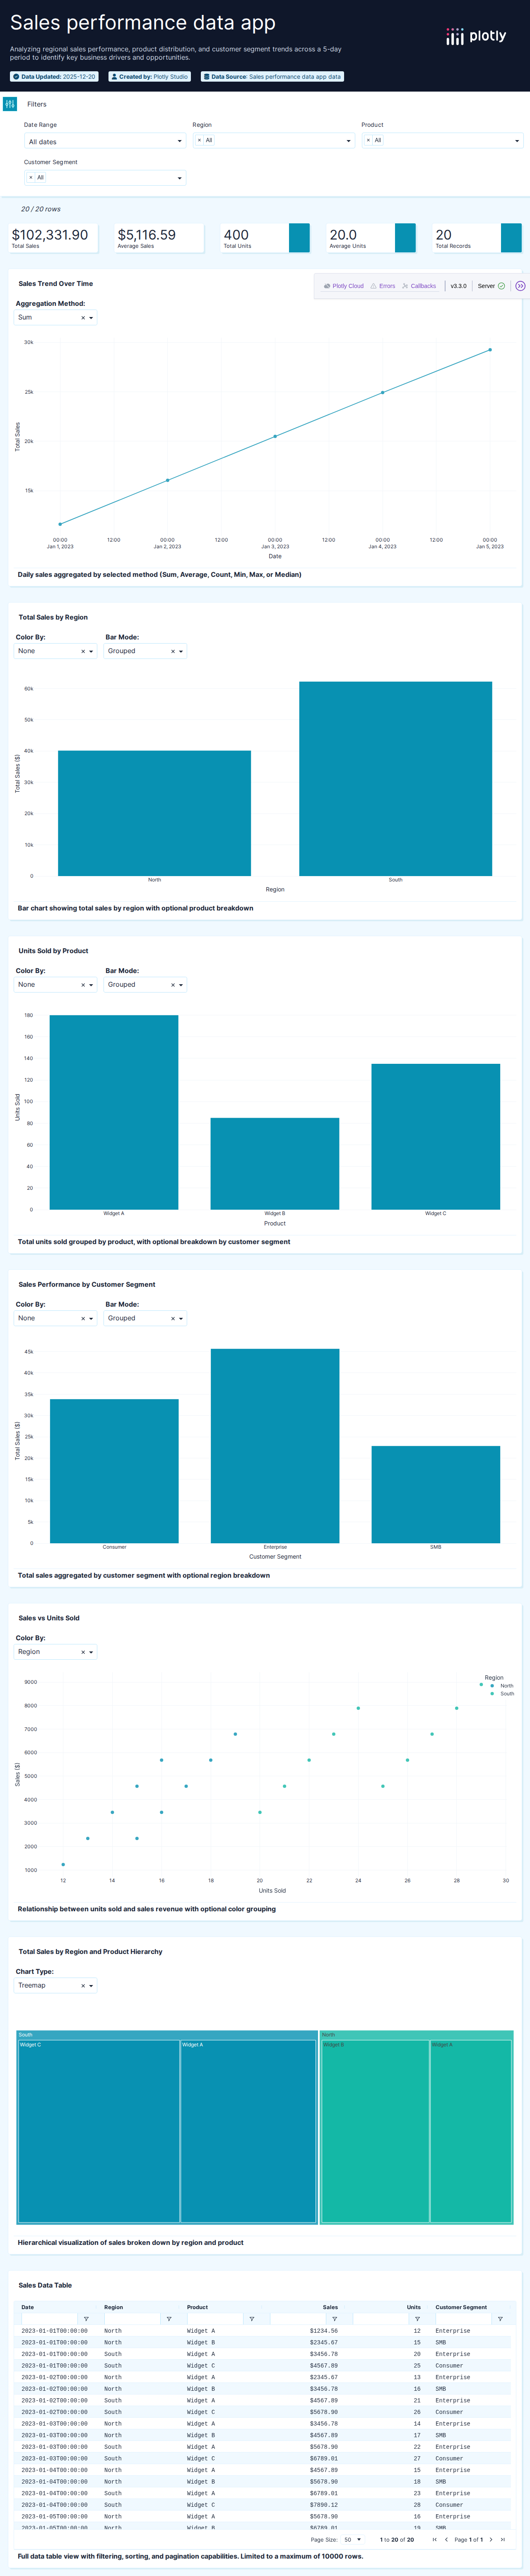Click the $1234.56 sales cell
This screenshot has height=2576, width=530.
pos(323,2331)
